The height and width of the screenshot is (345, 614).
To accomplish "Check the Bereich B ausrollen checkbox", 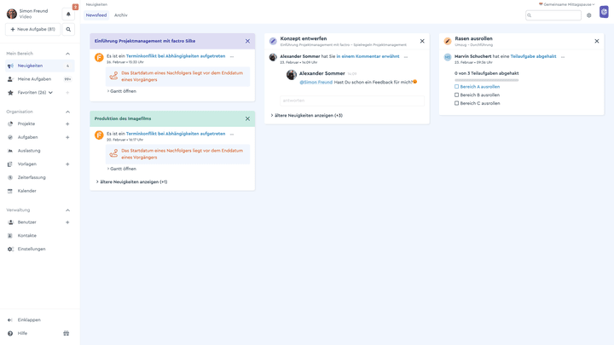I will point(456,95).
